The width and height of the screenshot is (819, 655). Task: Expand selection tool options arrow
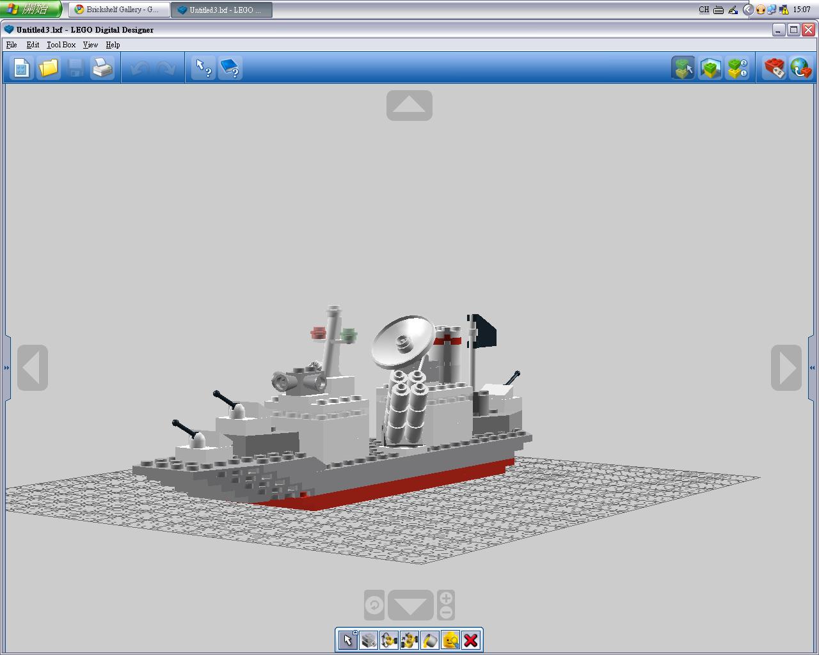tap(356, 633)
